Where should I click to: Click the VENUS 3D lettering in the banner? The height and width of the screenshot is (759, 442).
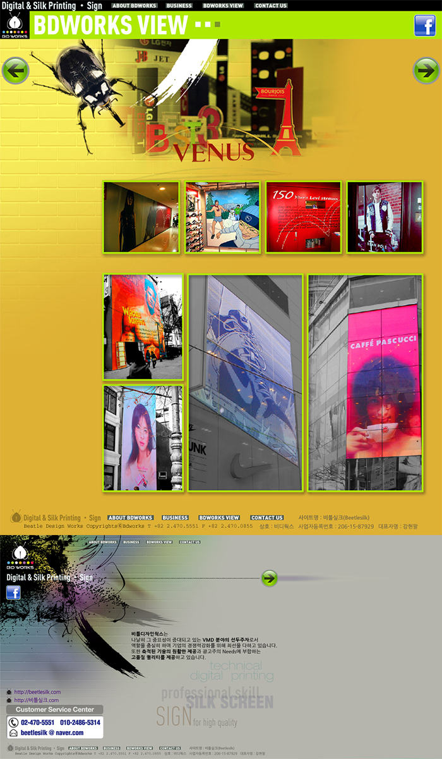coord(214,152)
